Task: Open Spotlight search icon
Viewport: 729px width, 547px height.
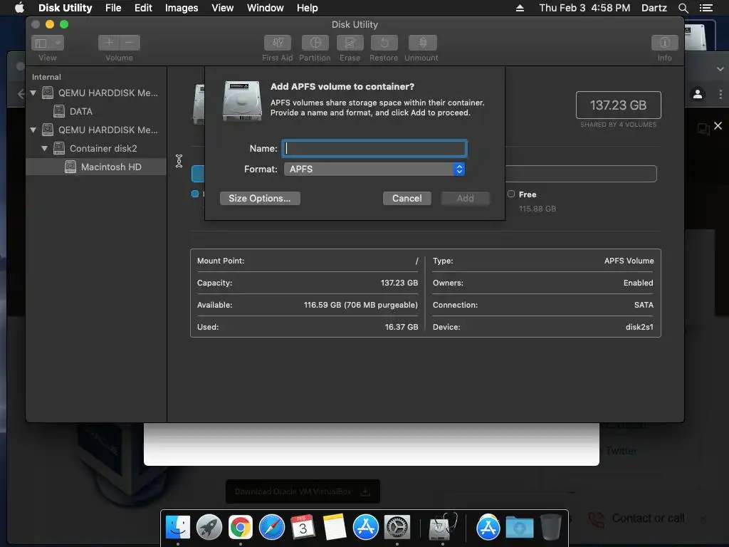Action: pos(683,8)
